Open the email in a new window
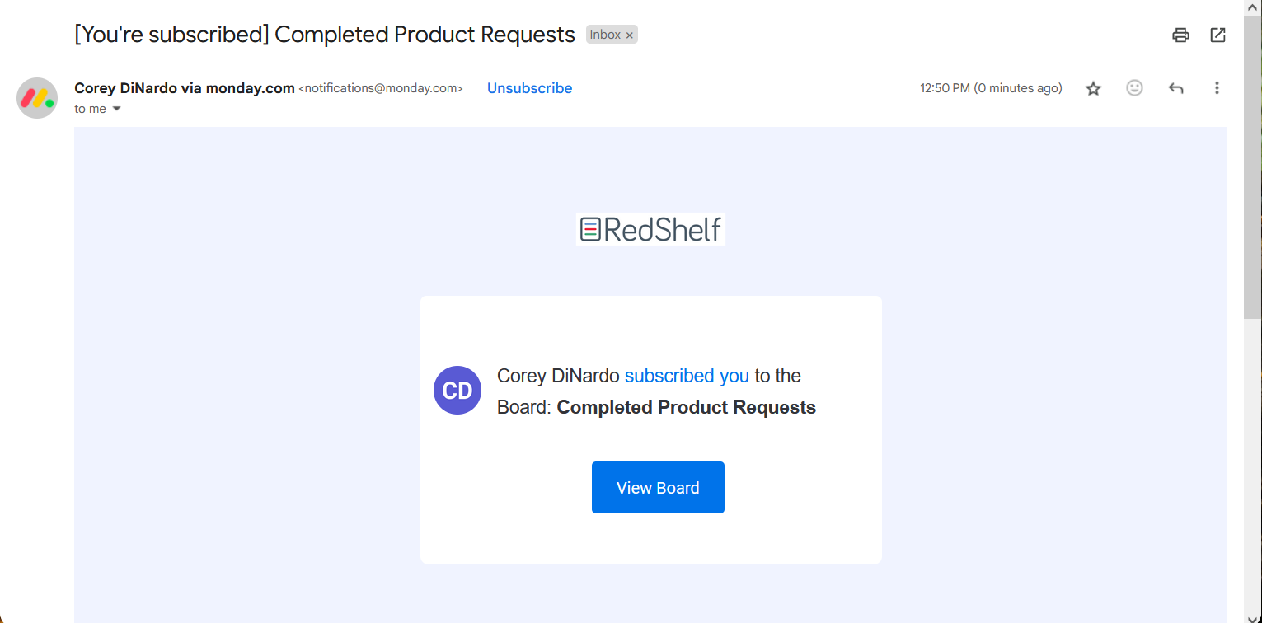The width and height of the screenshot is (1262, 623). click(x=1217, y=35)
